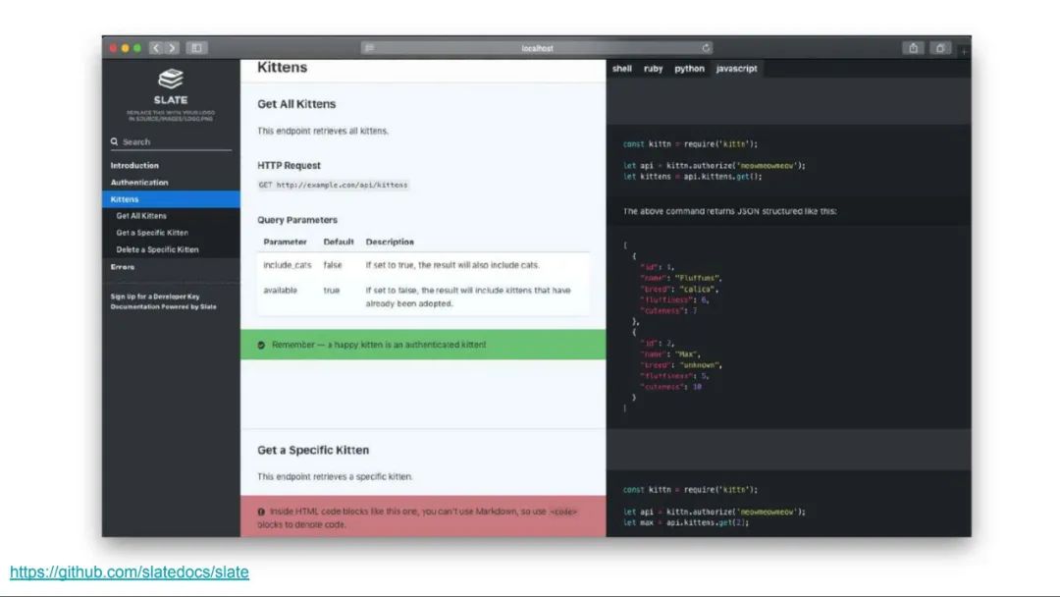This screenshot has height=597, width=1060.
Task: Go to Get a Specific Kitten link
Action: click(152, 233)
